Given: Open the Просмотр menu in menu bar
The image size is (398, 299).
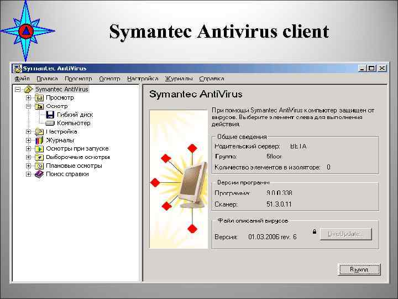Looking at the screenshot, I should 78,79.
